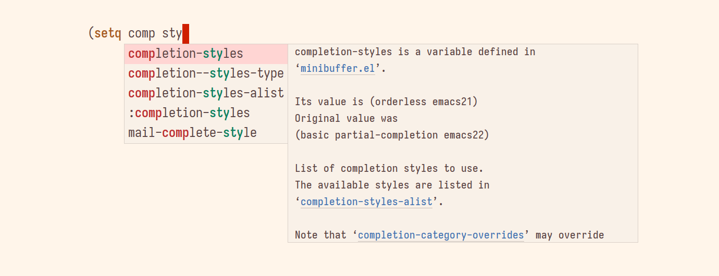Click the setq keyword in the buffer
The image size is (719, 276).
(108, 34)
